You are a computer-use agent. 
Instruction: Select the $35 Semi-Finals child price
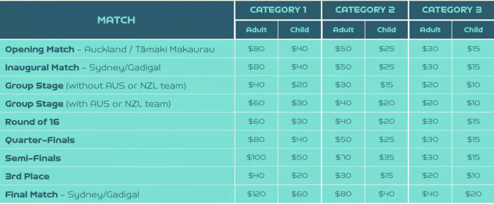(x=386, y=158)
